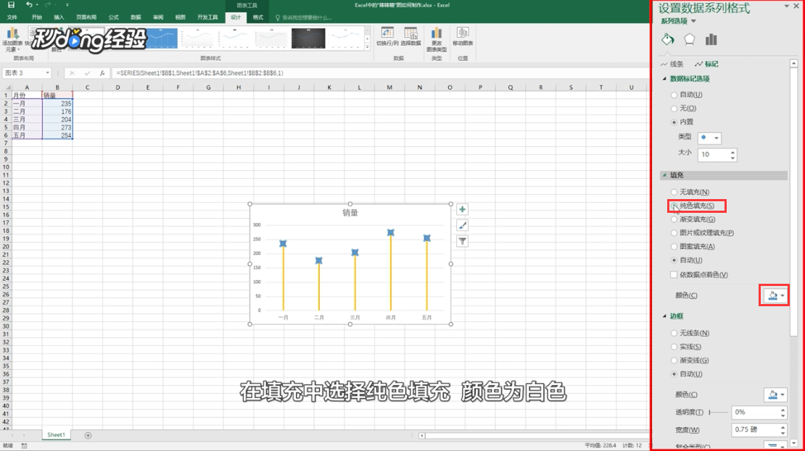Collapse the 数据标记选项 section
The width and height of the screenshot is (805, 451).
coord(664,79)
